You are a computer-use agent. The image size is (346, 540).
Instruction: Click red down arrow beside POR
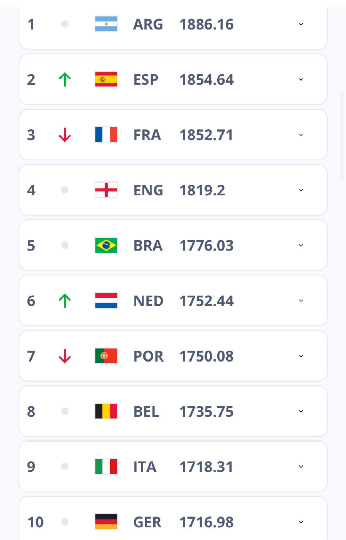click(x=65, y=356)
